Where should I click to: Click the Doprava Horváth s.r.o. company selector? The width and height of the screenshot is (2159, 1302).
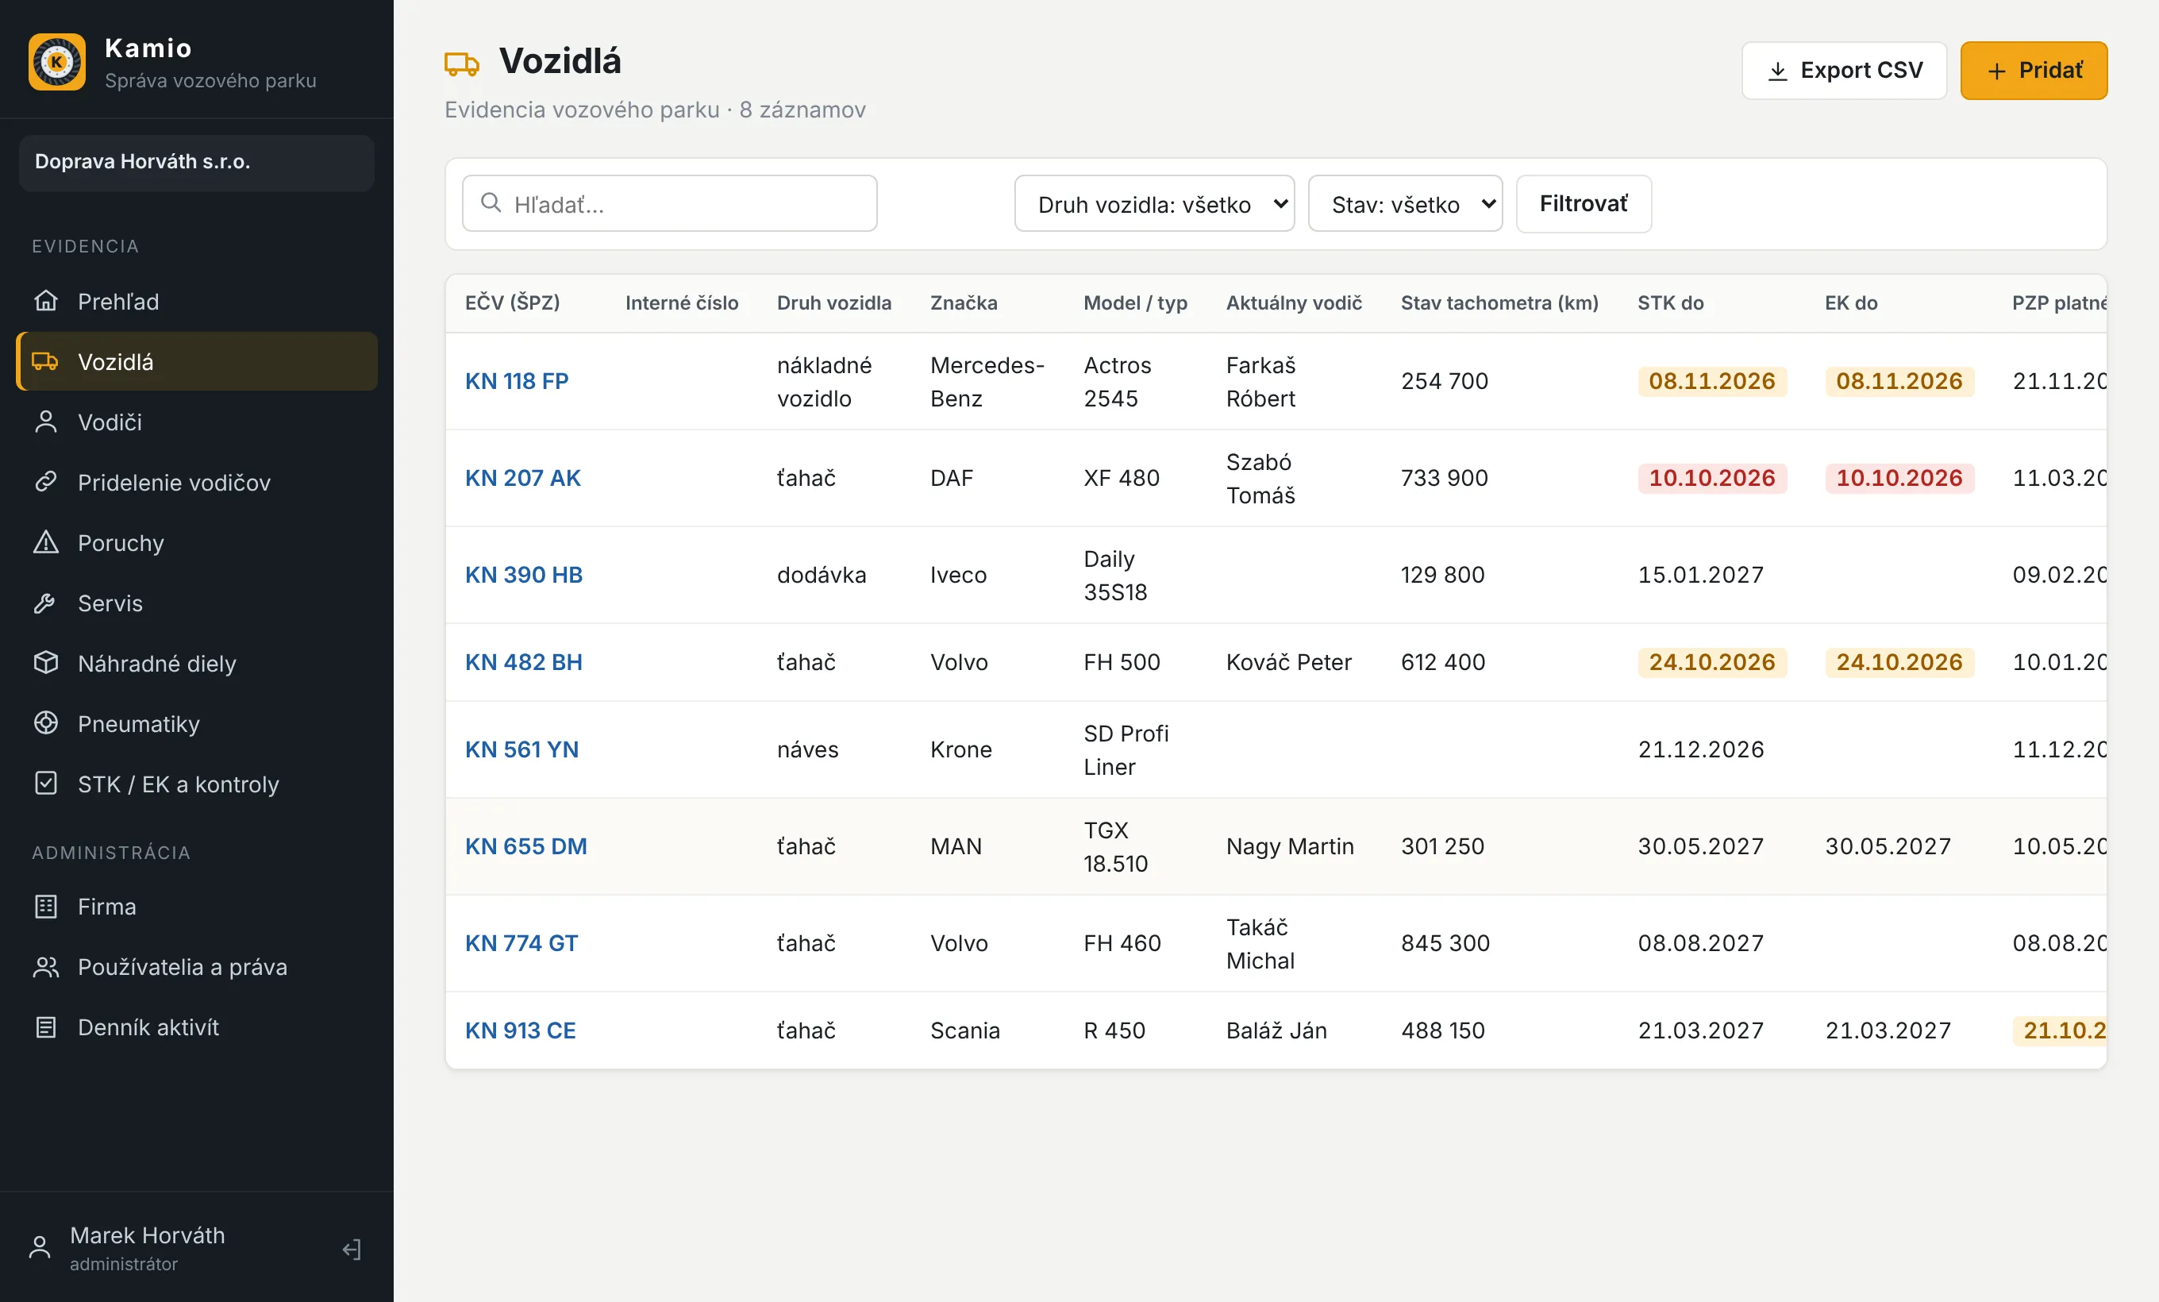(197, 162)
